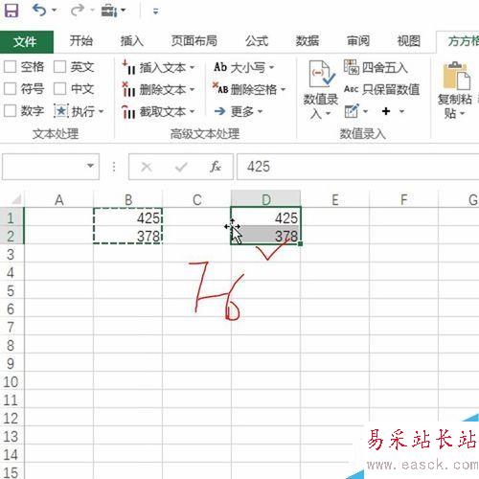Tick the 中文 checkbox
This screenshot has height=479, width=479.
point(59,89)
